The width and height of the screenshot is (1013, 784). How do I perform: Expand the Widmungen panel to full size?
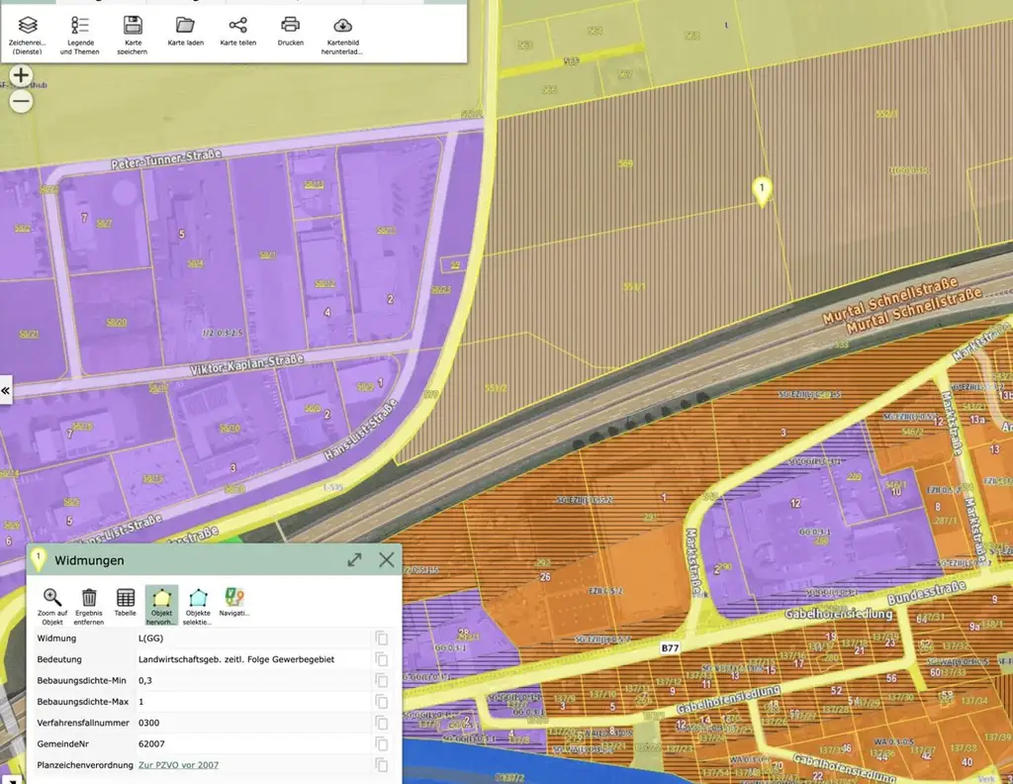click(355, 559)
